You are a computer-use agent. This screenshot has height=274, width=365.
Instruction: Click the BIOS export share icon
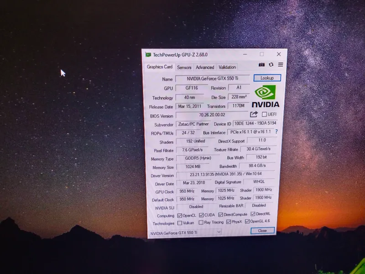(254, 114)
